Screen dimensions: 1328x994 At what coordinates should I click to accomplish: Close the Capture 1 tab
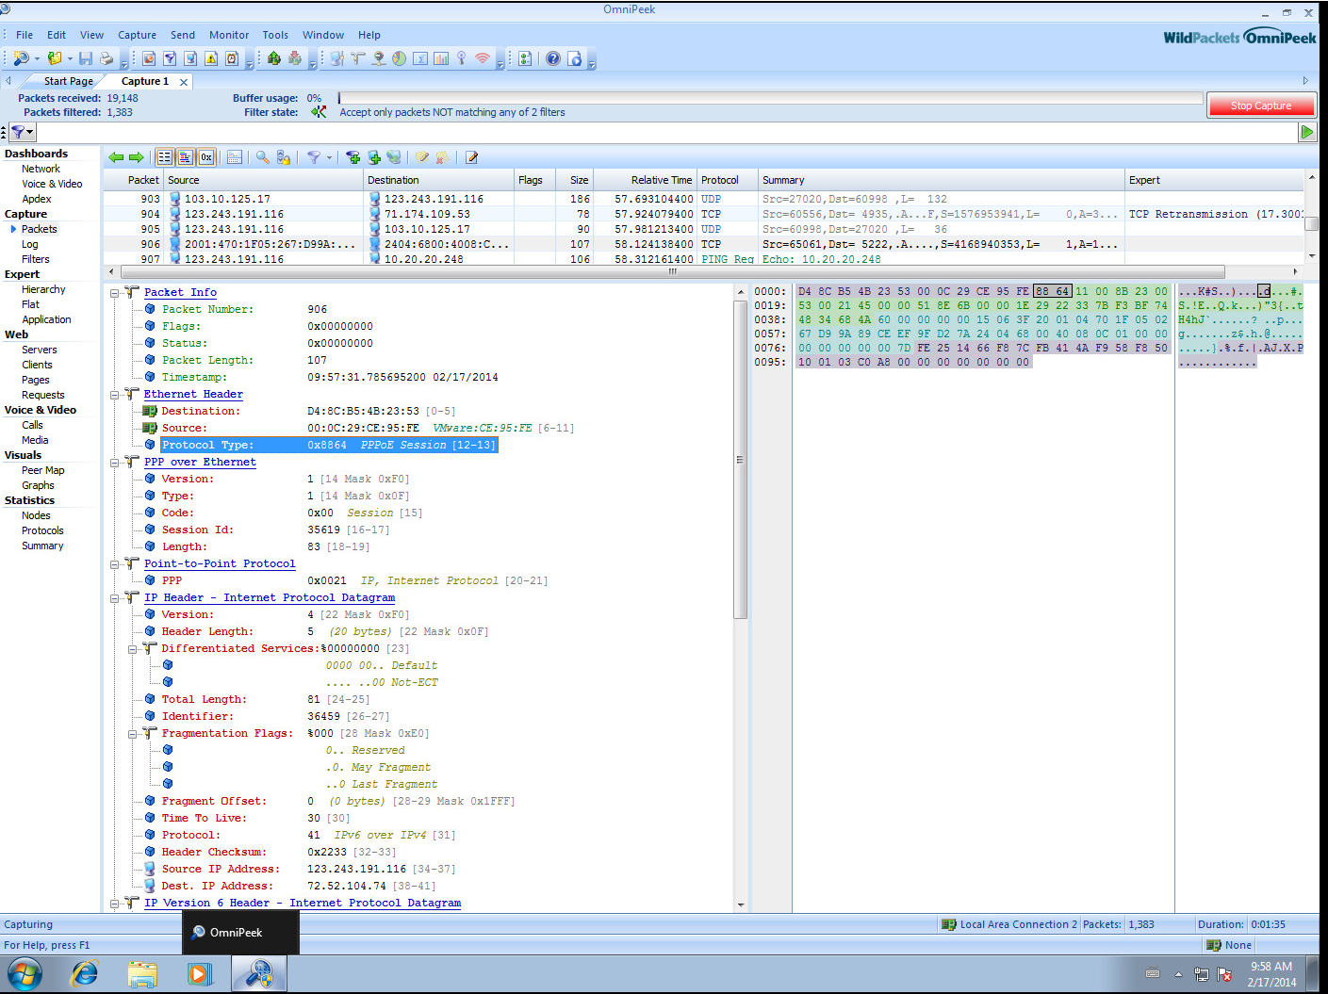pyautogui.click(x=184, y=82)
